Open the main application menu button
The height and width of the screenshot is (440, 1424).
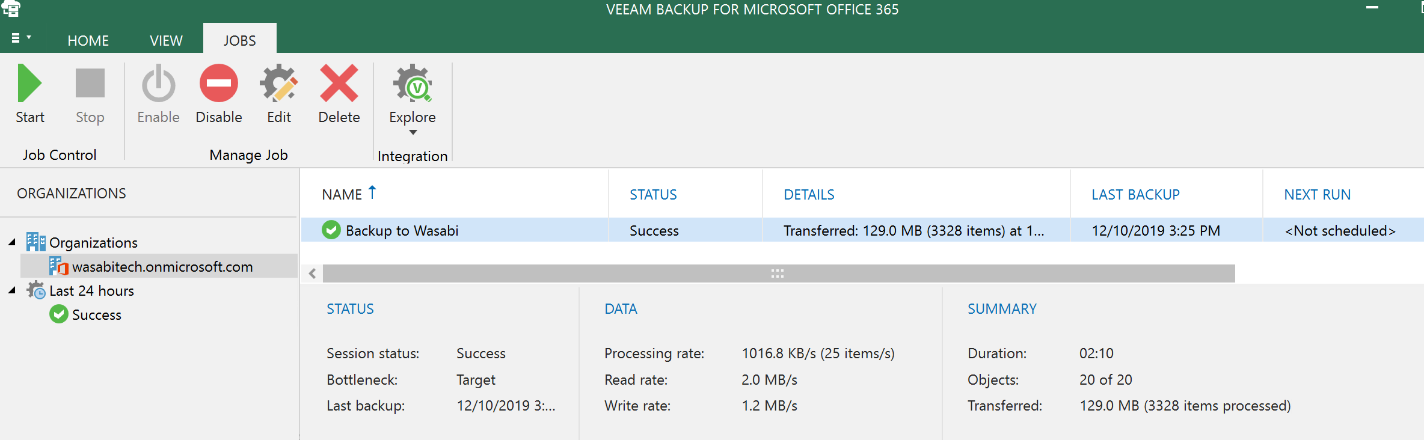click(x=21, y=38)
